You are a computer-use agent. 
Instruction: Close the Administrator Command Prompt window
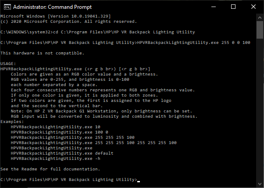(253, 7)
